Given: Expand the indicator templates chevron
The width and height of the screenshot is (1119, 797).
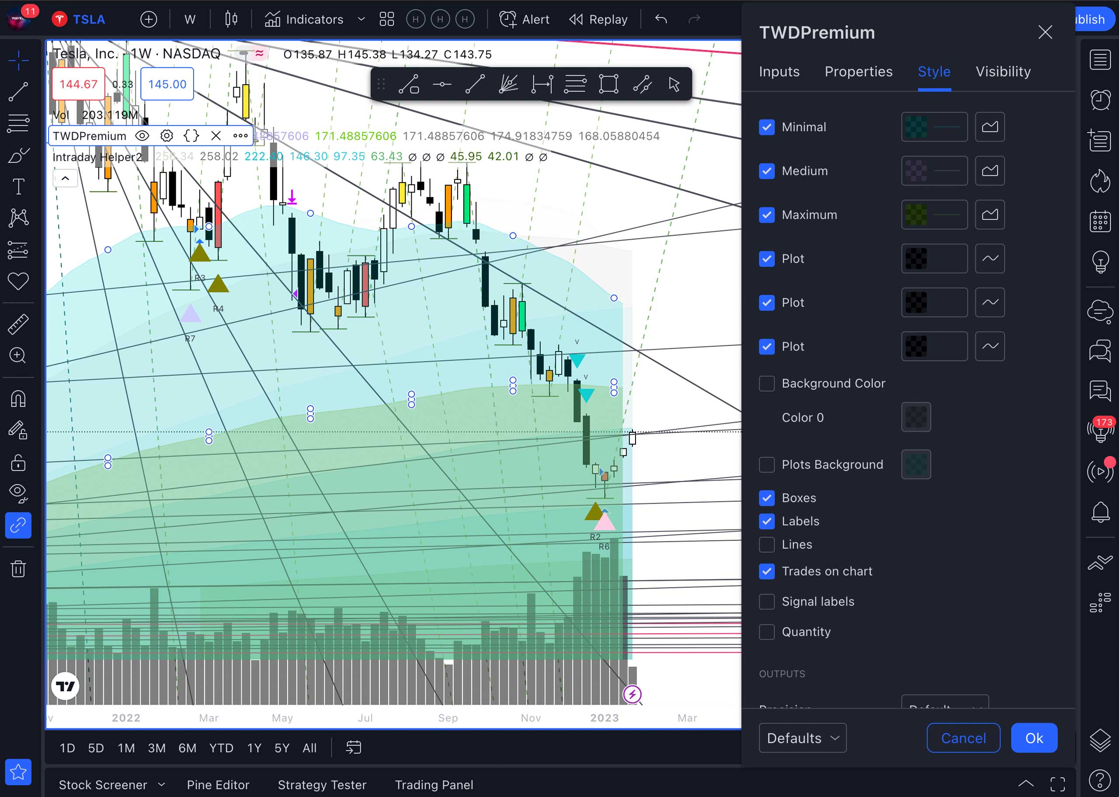Looking at the screenshot, I should 361,19.
